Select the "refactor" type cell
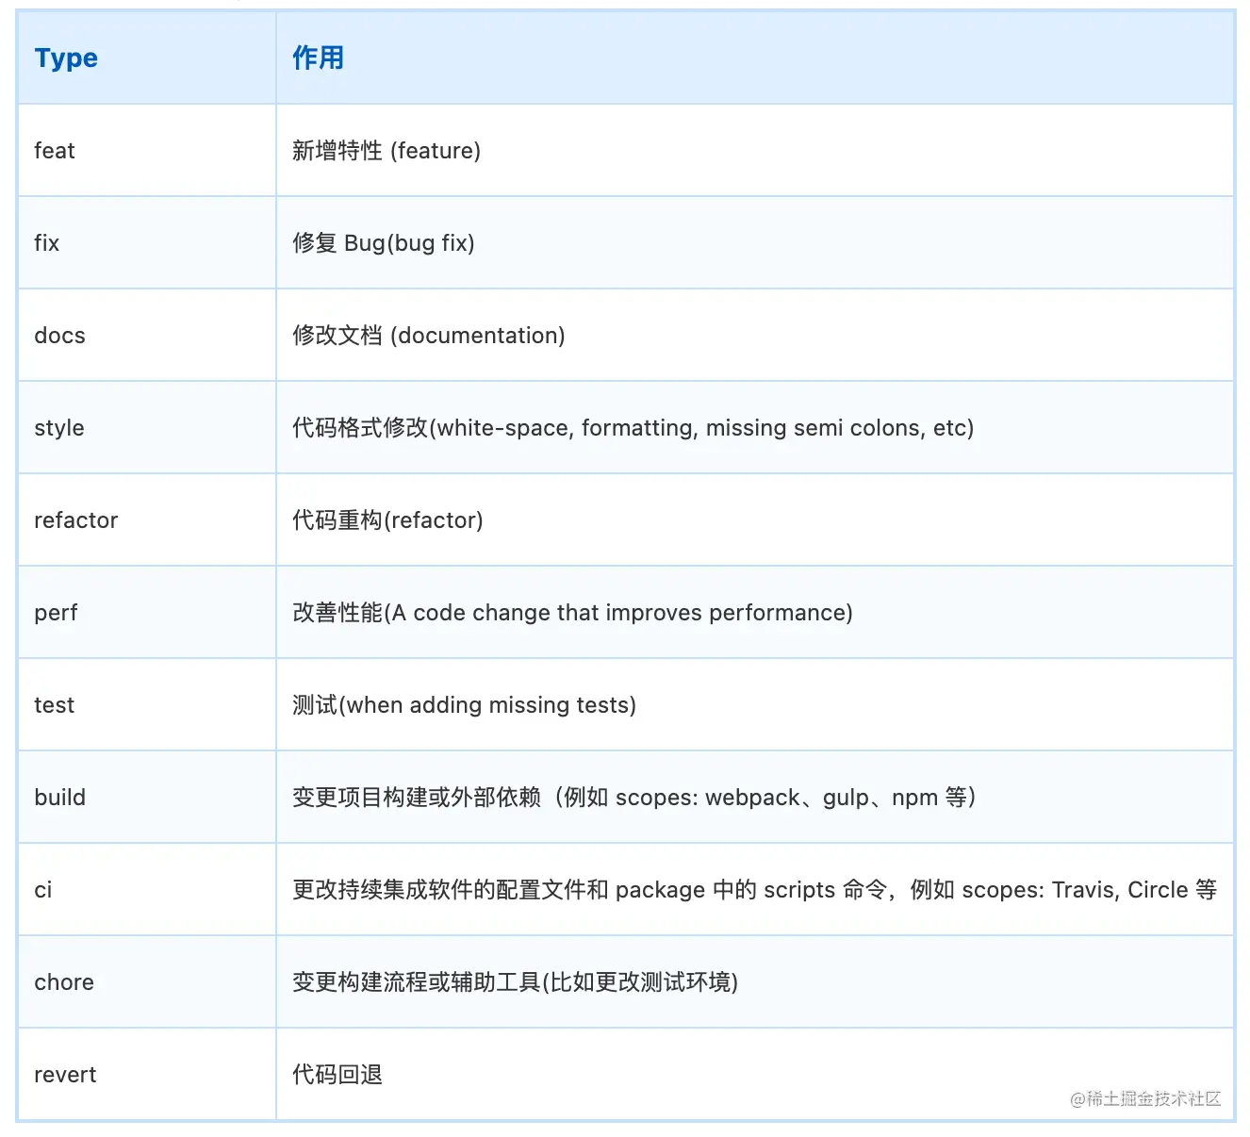This screenshot has width=1250, height=1137. [147, 520]
